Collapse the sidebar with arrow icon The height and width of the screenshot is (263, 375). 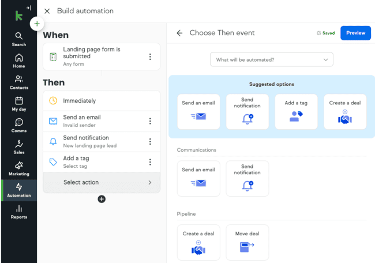tap(29, 8)
